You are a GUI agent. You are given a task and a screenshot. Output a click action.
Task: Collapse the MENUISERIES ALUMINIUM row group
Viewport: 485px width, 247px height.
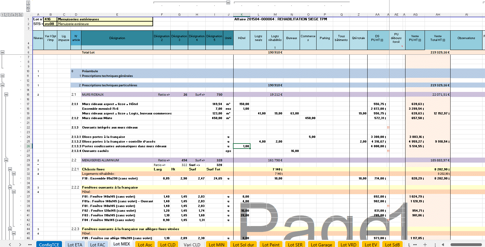click(x=6, y=160)
